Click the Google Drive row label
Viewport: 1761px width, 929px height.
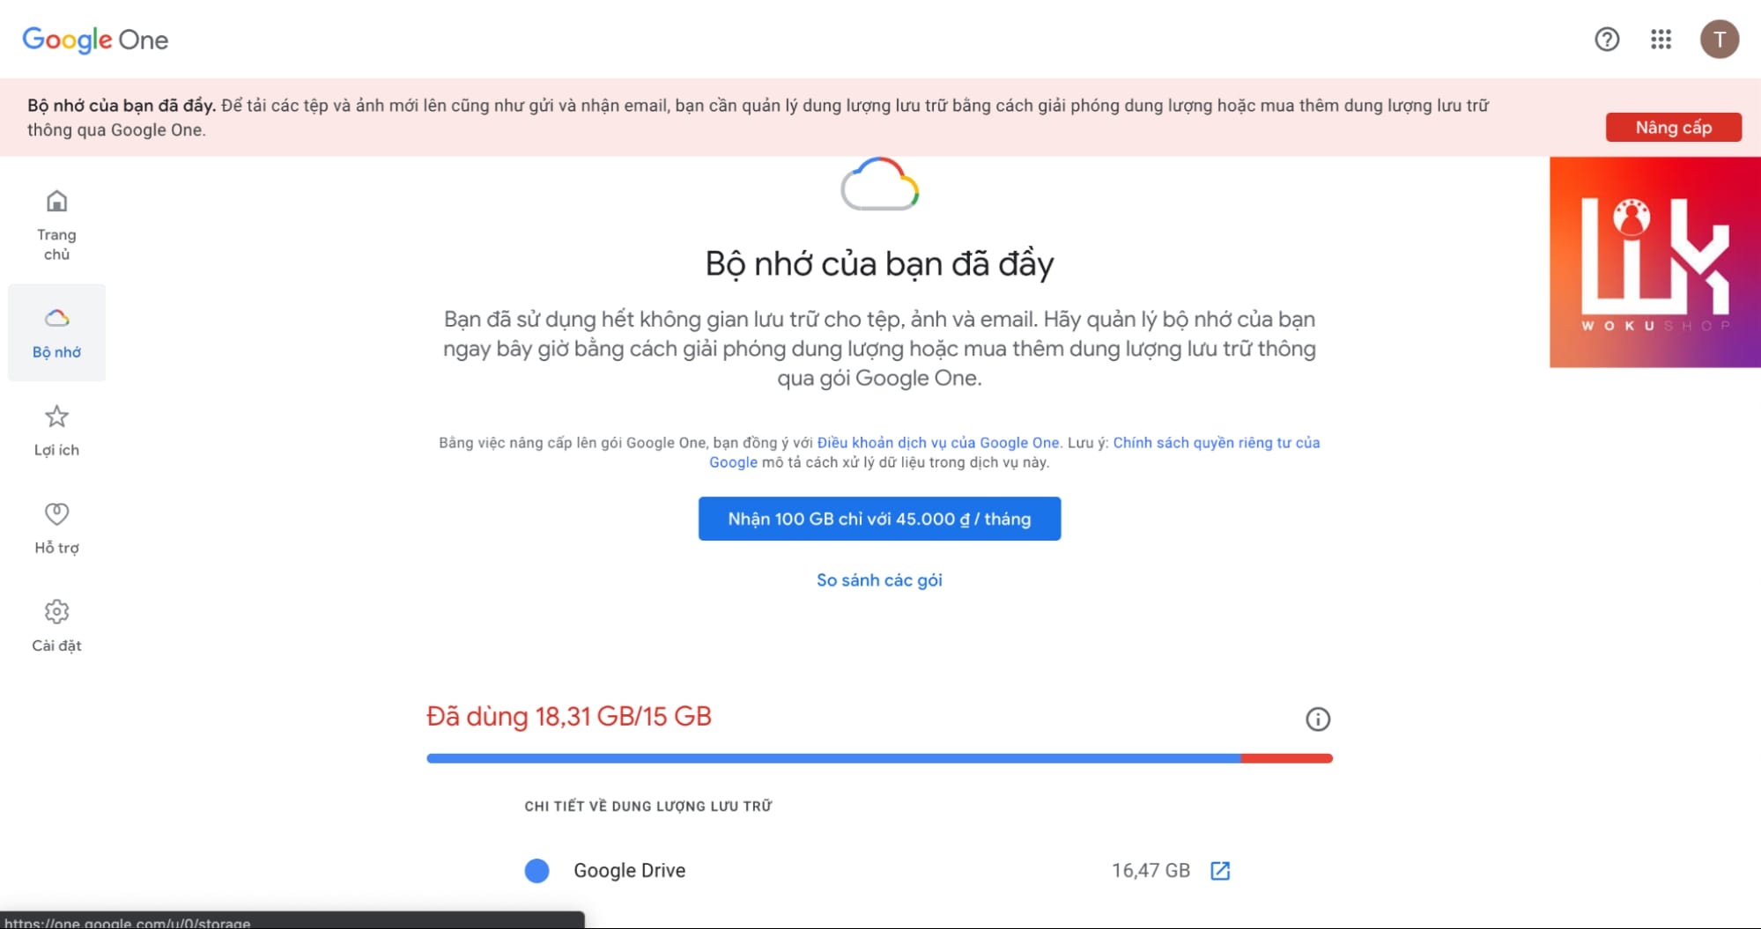click(629, 870)
